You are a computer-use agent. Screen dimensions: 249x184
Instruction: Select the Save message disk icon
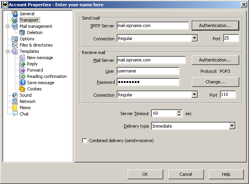pos(22,83)
